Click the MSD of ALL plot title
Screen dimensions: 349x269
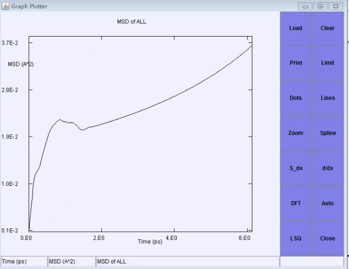(131, 21)
